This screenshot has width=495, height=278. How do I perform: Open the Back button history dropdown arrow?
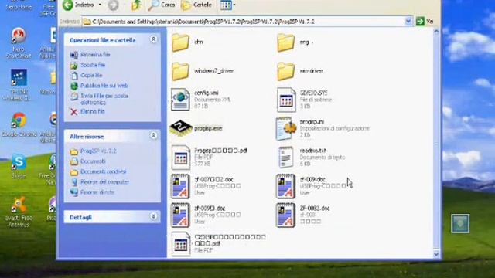pyautogui.click(x=100, y=5)
